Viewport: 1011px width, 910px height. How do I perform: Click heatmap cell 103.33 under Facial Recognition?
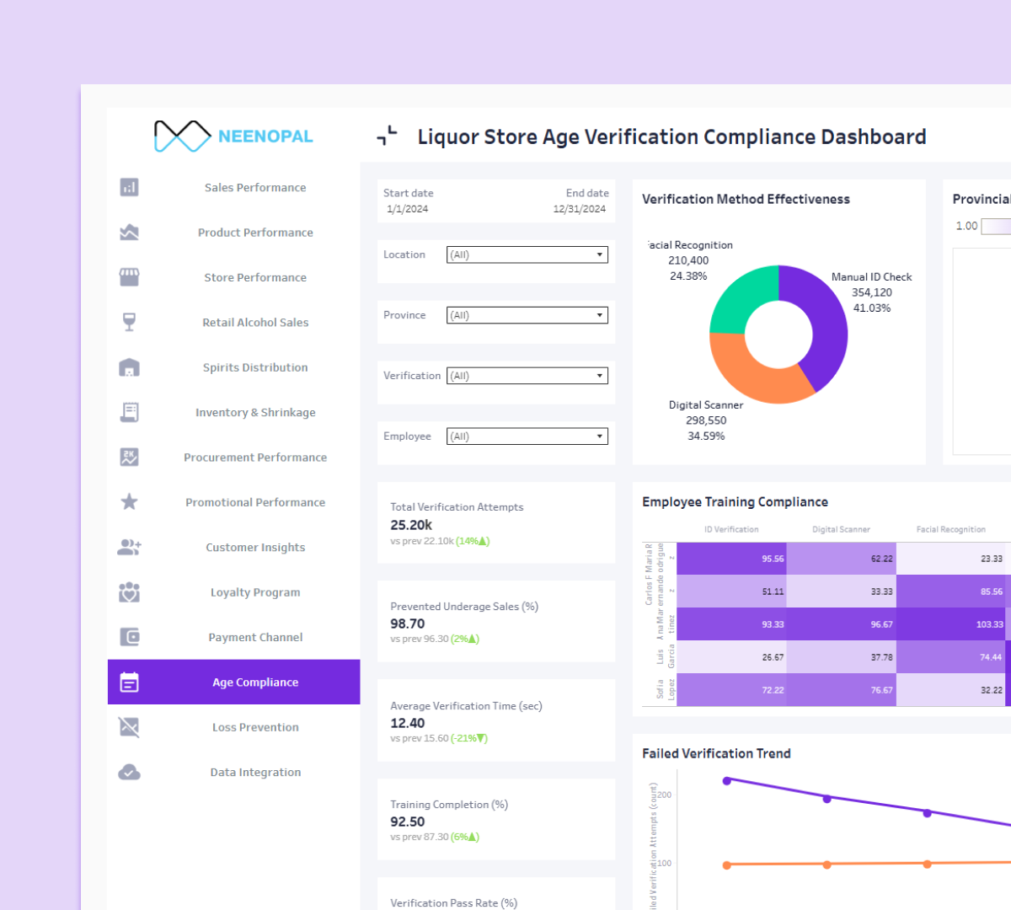pyautogui.click(x=951, y=624)
